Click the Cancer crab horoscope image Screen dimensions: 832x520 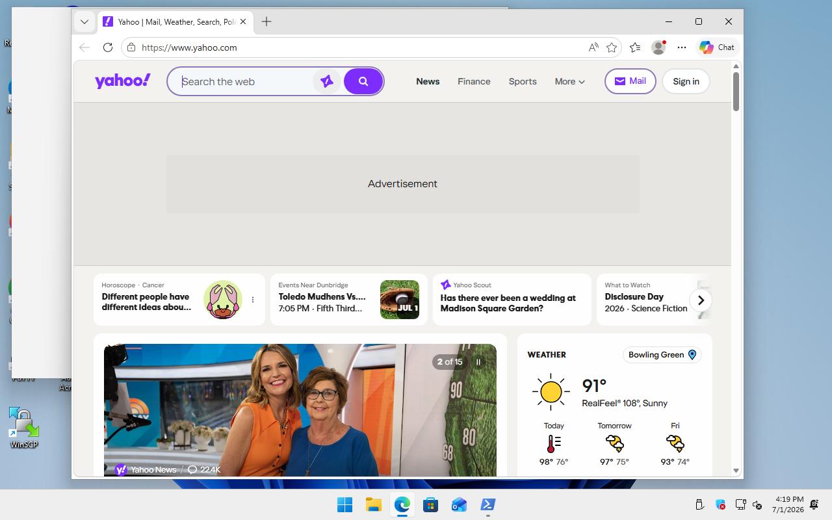click(223, 300)
